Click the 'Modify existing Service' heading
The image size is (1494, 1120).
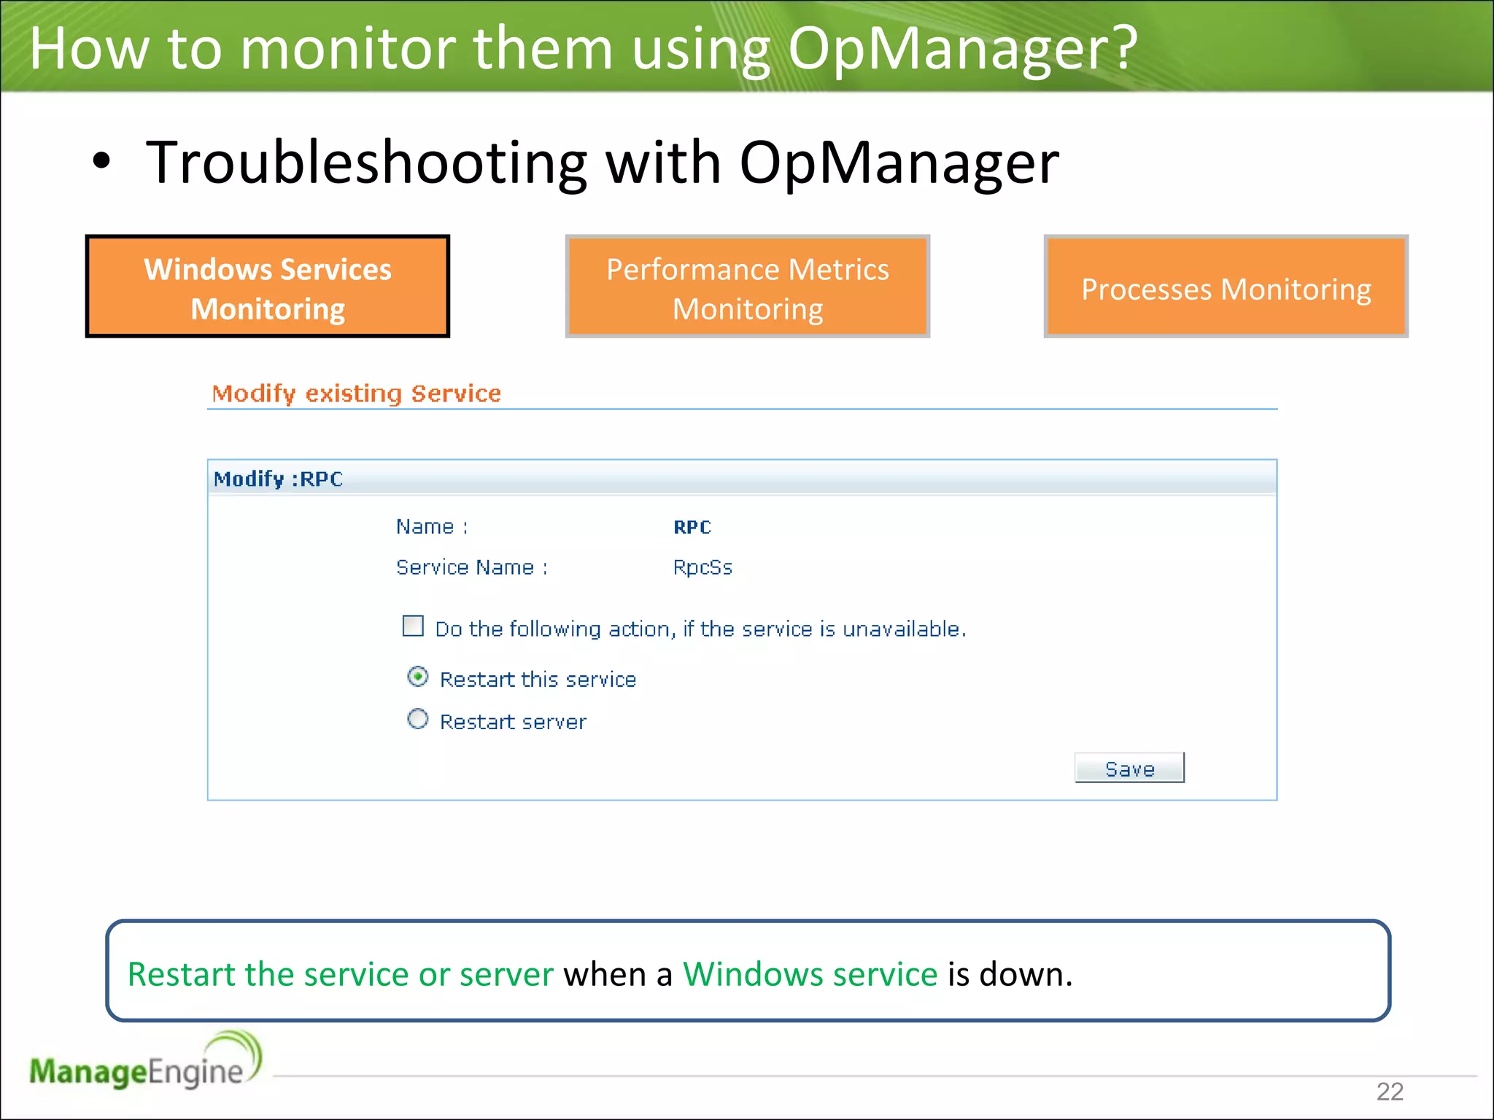click(356, 394)
